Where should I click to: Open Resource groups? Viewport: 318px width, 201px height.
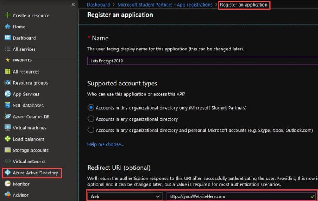pos(30,83)
